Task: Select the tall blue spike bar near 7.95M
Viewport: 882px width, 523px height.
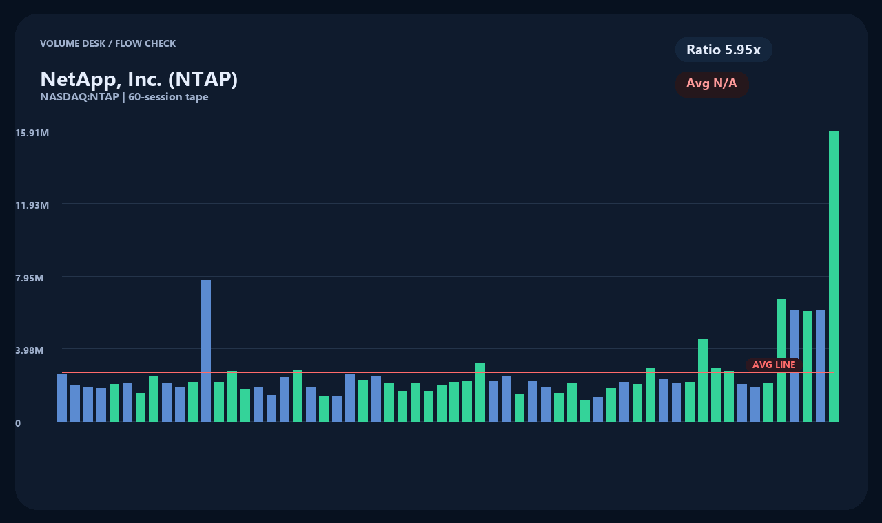Action: (206, 351)
